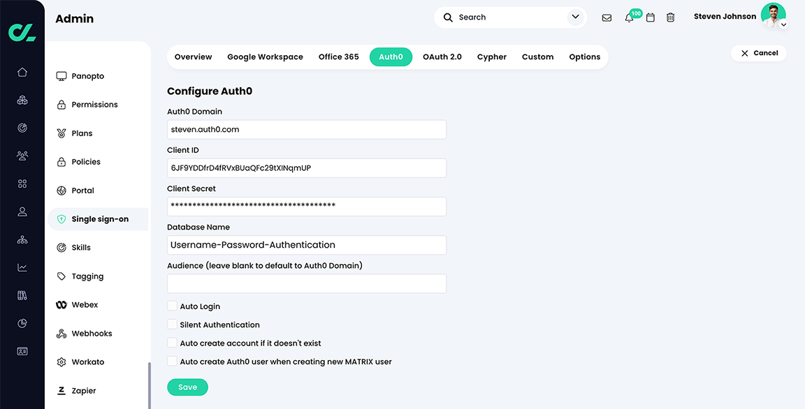Click the Webex logo icon in the sidebar

[x=61, y=304]
